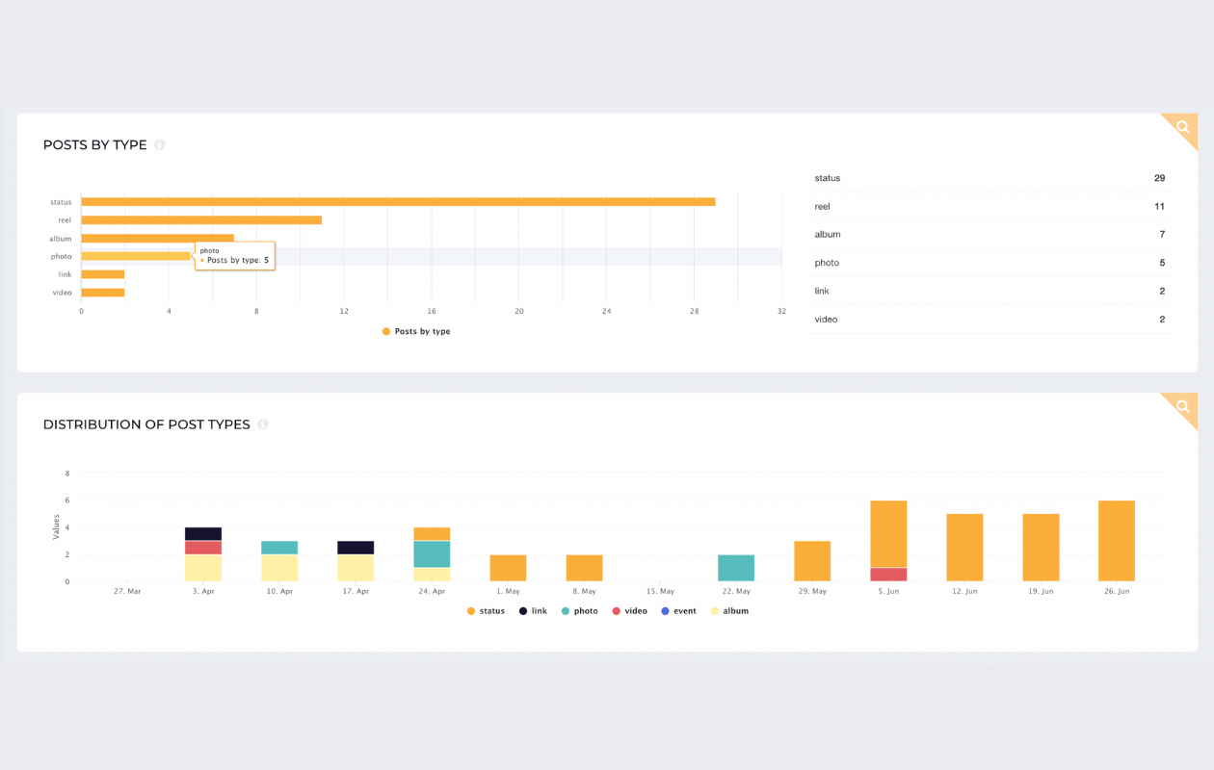The width and height of the screenshot is (1214, 770).
Task: Click the 12. Jun status column
Action: coord(964,548)
